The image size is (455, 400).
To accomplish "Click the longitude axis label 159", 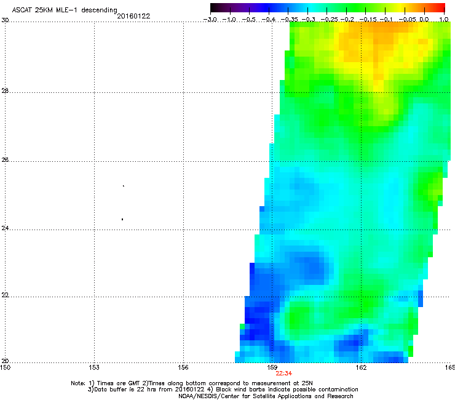I will [x=272, y=368].
